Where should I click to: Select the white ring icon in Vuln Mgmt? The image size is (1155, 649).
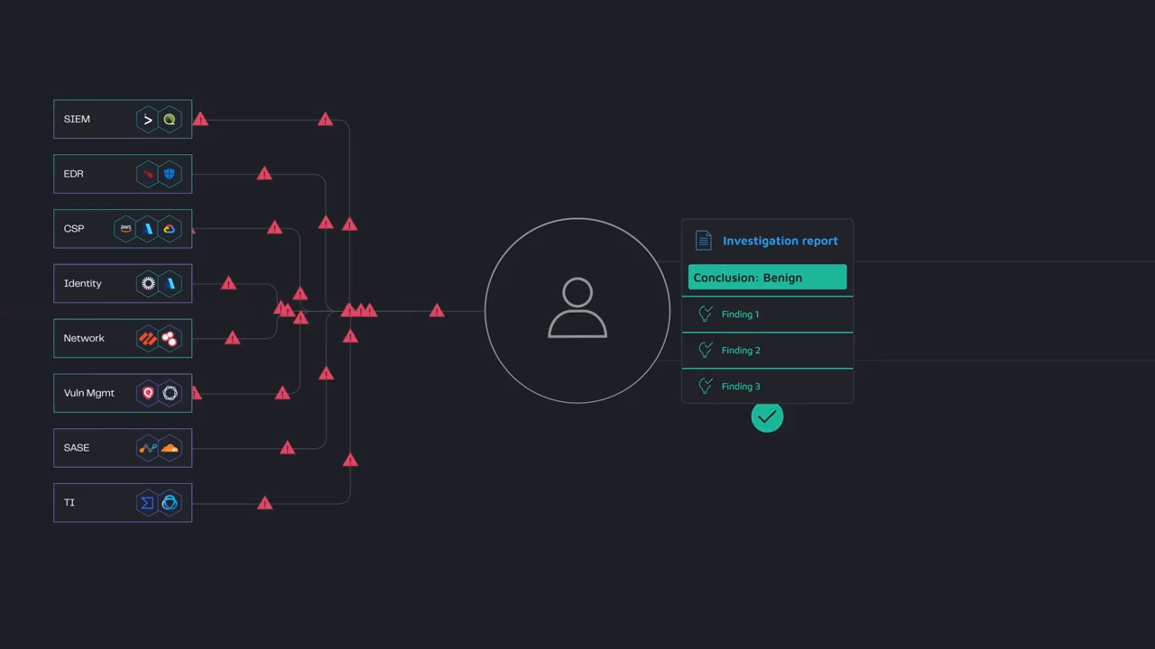click(170, 393)
